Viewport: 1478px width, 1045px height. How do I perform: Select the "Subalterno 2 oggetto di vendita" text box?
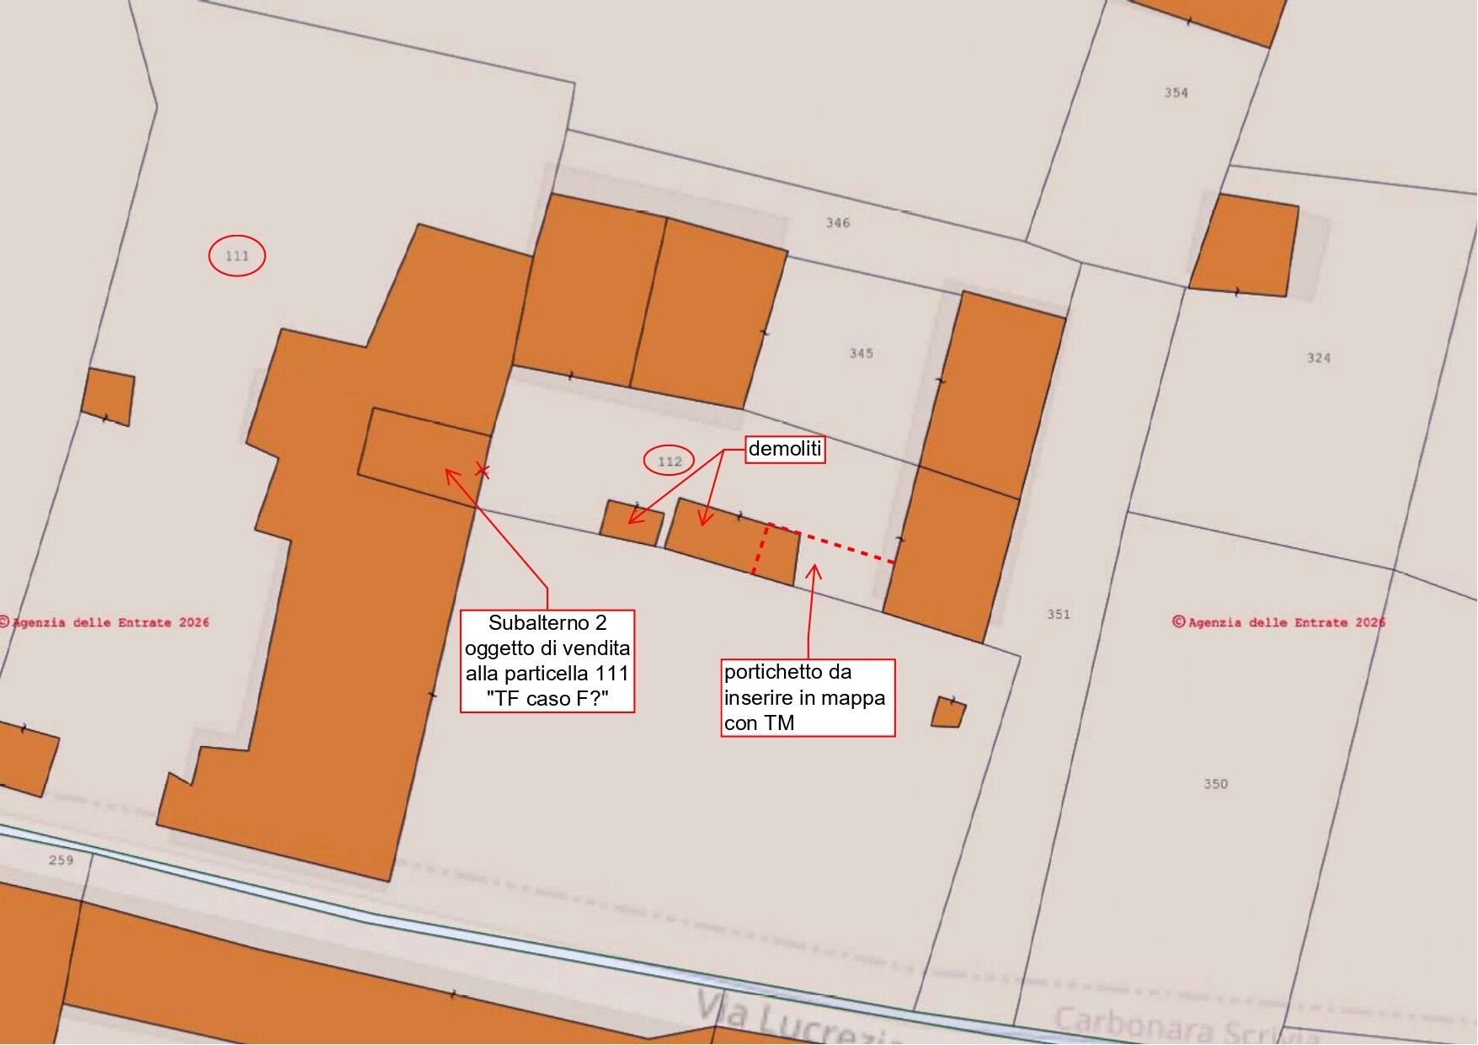click(547, 661)
